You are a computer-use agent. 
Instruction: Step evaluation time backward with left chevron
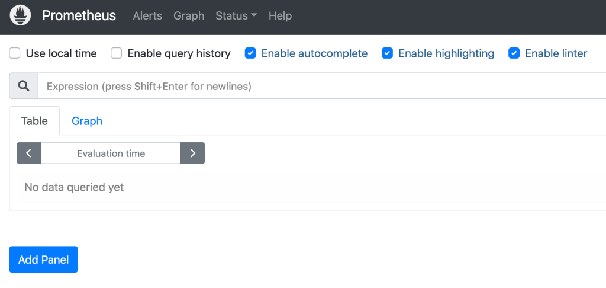click(29, 153)
